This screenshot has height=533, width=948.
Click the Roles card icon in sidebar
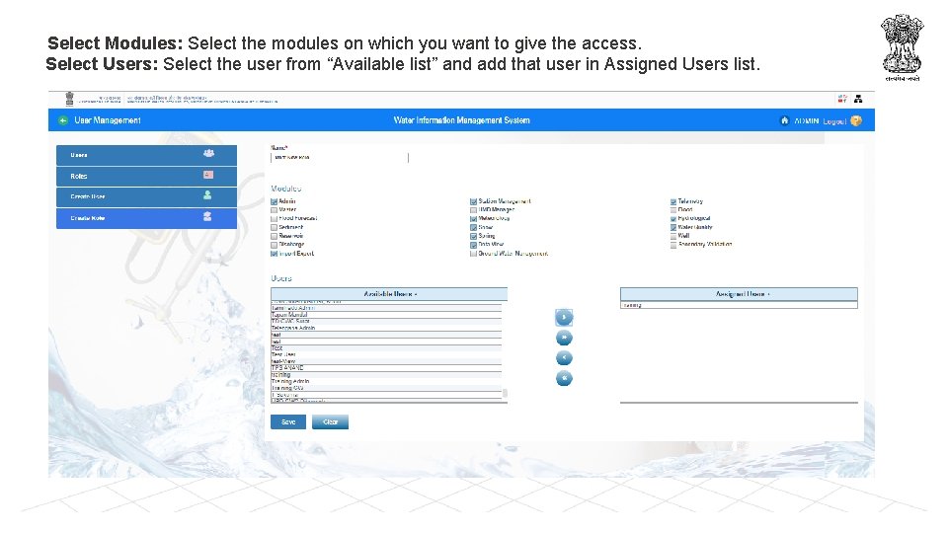(x=208, y=175)
